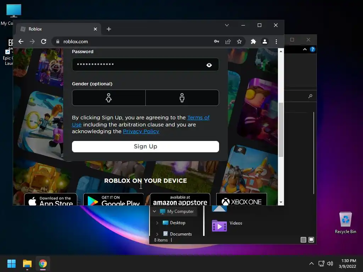Toggle password visibility eye icon
The image size is (363, 272).
(209, 65)
